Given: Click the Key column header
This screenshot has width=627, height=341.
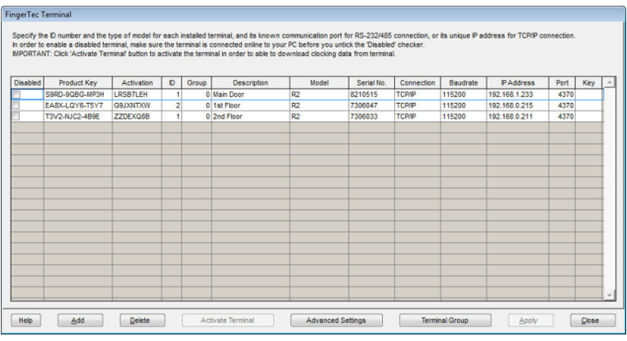Looking at the screenshot, I should tap(588, 82).
